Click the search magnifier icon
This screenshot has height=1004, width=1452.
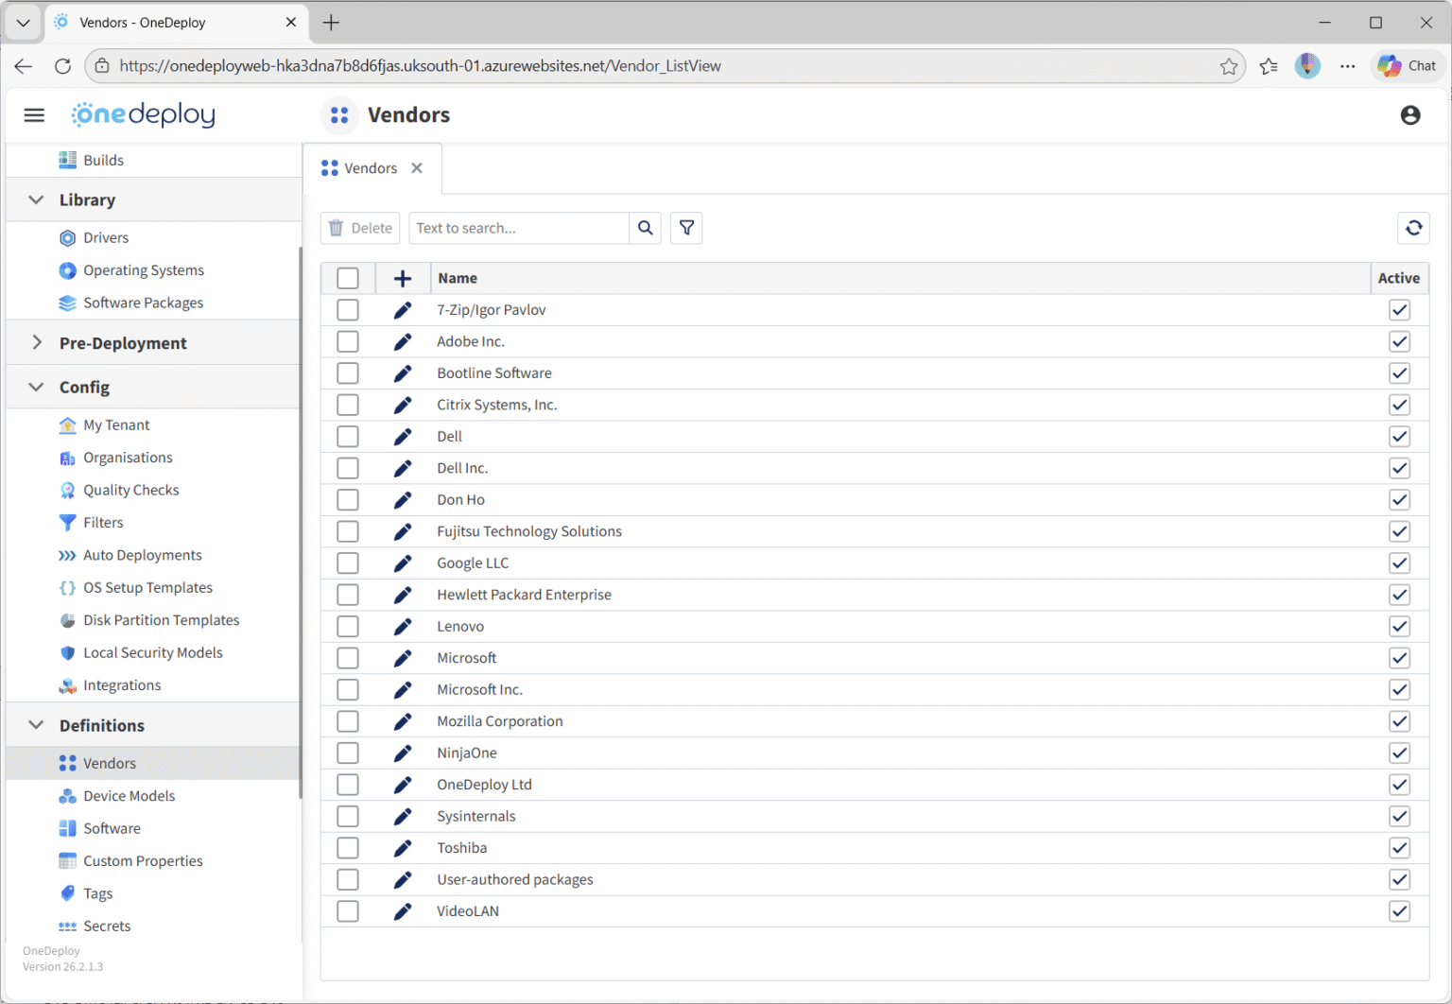coord(645,228)
